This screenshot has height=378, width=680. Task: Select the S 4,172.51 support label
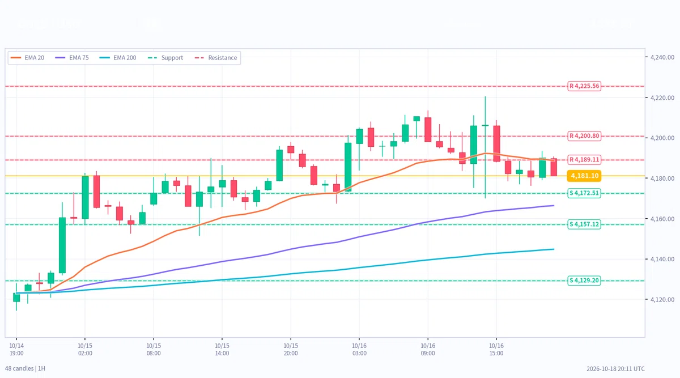click(584, 193)
